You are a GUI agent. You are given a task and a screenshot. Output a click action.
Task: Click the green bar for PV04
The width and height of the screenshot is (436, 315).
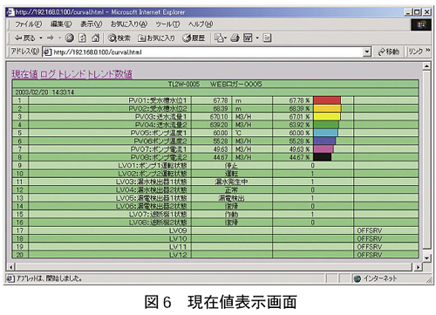pos(326,125)
